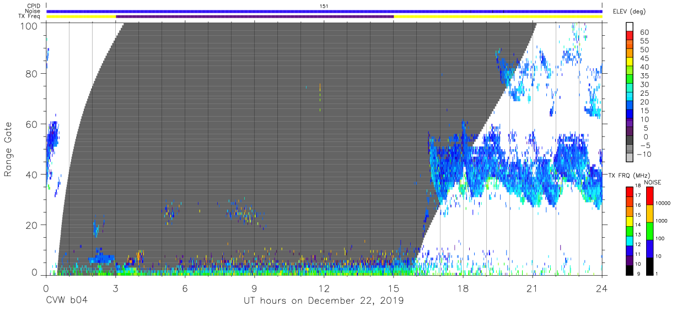Click the CPID label
Image resolution: width=677 pixels, height=312 pixels.
coord(34,6)
